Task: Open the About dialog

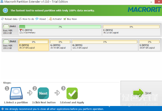Action: coord(41,19)
